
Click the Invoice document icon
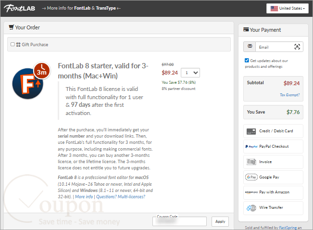[251, 162]
